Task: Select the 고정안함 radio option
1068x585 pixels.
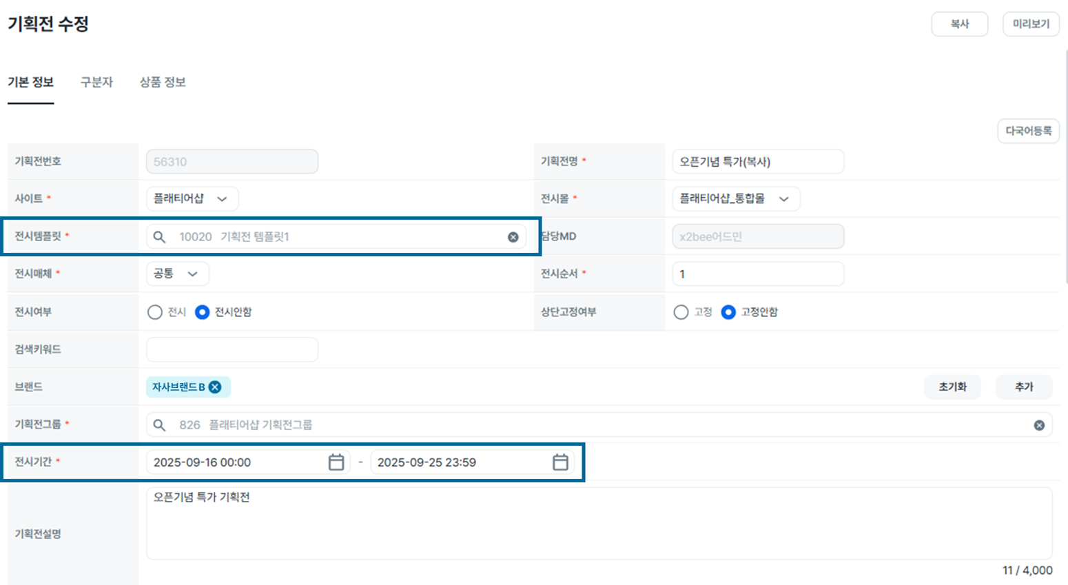Action: [x=728, y=312]
